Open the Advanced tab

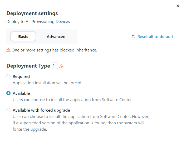click(x=56, y=37)
